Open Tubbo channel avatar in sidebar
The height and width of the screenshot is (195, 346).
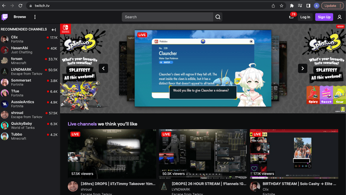tap(5, 136)
